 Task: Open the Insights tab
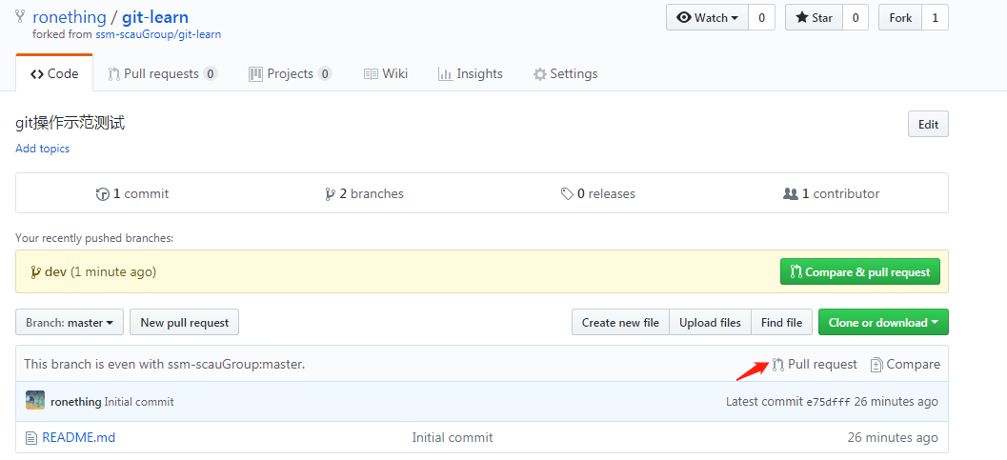tap(470, 73)
